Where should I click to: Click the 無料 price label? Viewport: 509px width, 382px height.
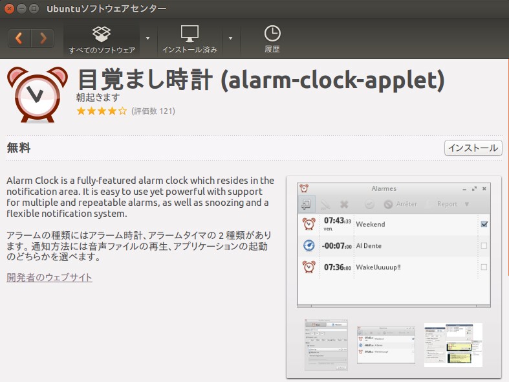[19, 148]
